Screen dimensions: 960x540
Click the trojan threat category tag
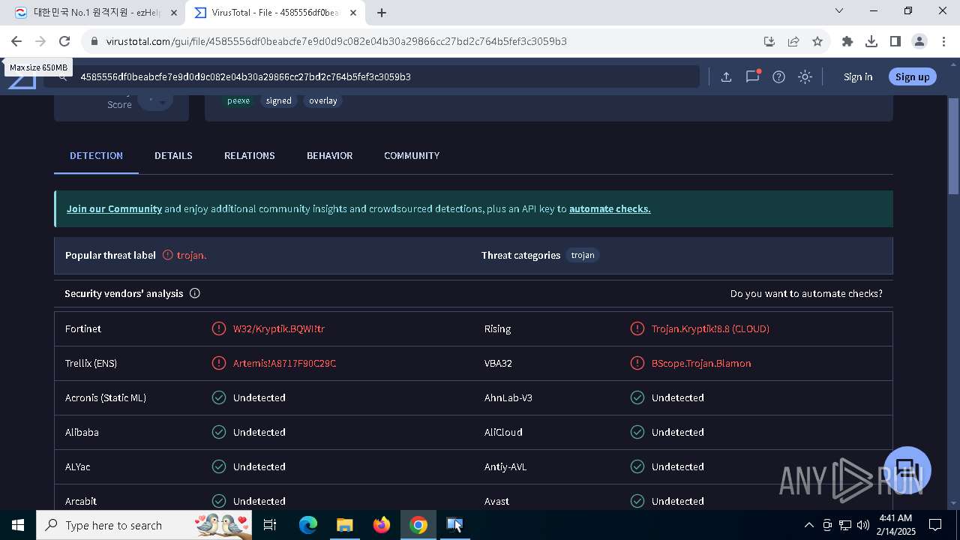pos(583,255)
